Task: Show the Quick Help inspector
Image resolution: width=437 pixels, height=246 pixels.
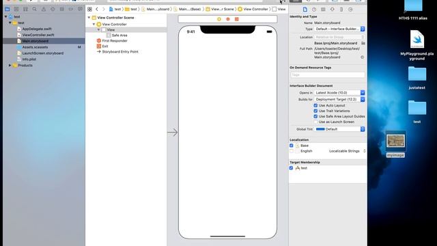Action: (x=314, y=10)
